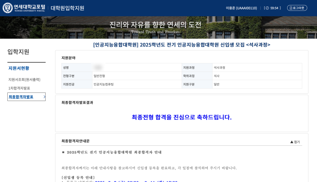Click the 학위과정 label cell

click(197, 76)
